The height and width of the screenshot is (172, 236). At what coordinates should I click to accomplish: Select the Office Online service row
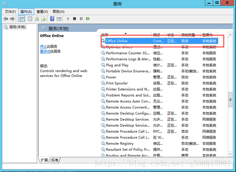tap(160, 41)
